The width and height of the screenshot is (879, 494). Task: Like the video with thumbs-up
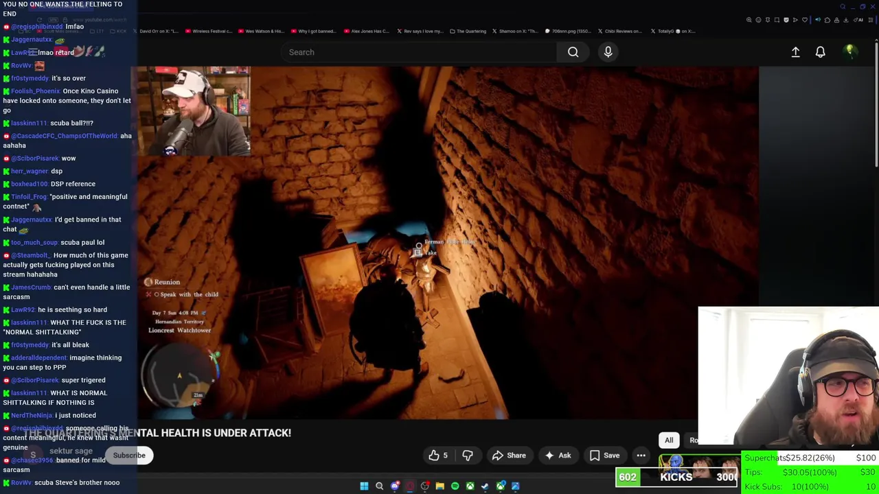[437, 456]
